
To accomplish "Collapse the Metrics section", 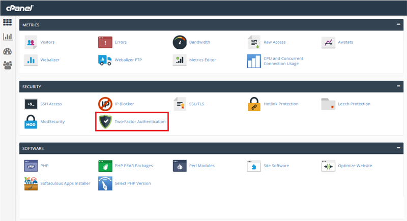I will (398, 24).
